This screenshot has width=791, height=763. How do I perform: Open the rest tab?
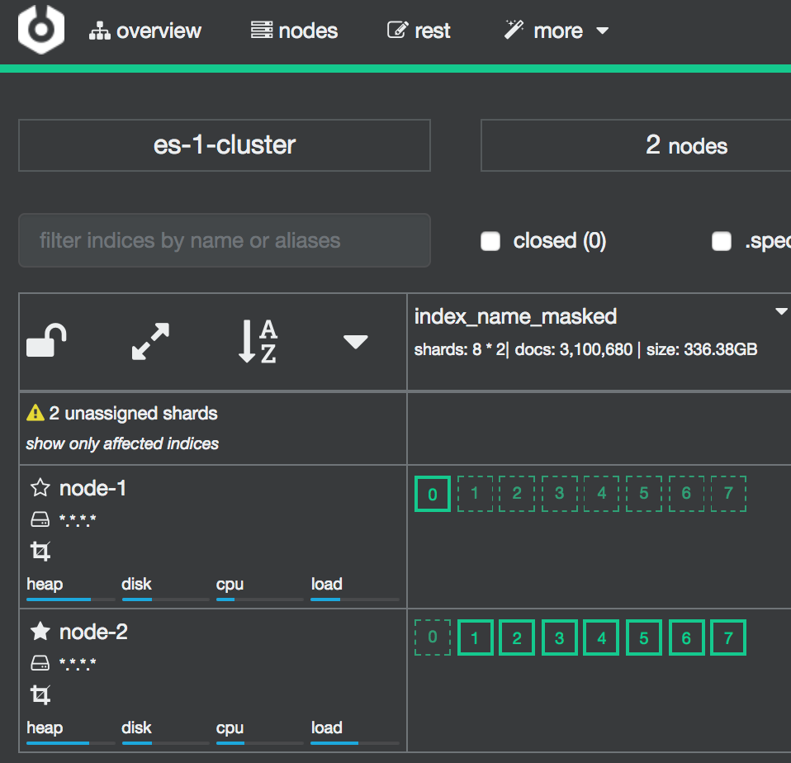click(419, 31)
